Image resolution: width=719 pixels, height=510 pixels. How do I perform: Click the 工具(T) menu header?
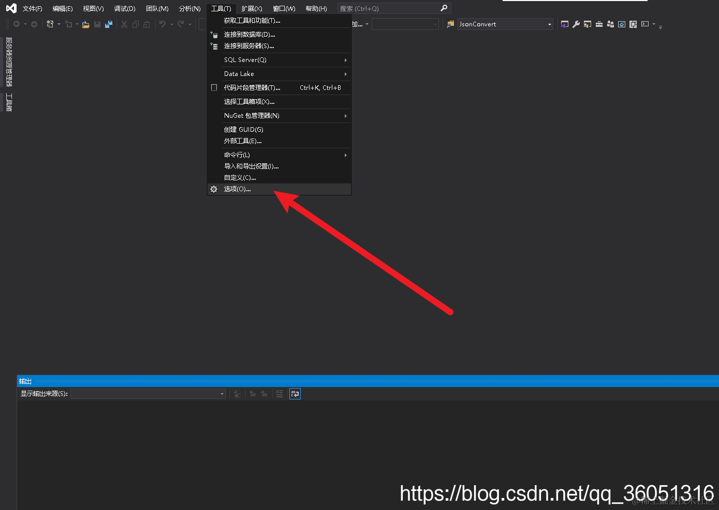[x=221, y=9]
